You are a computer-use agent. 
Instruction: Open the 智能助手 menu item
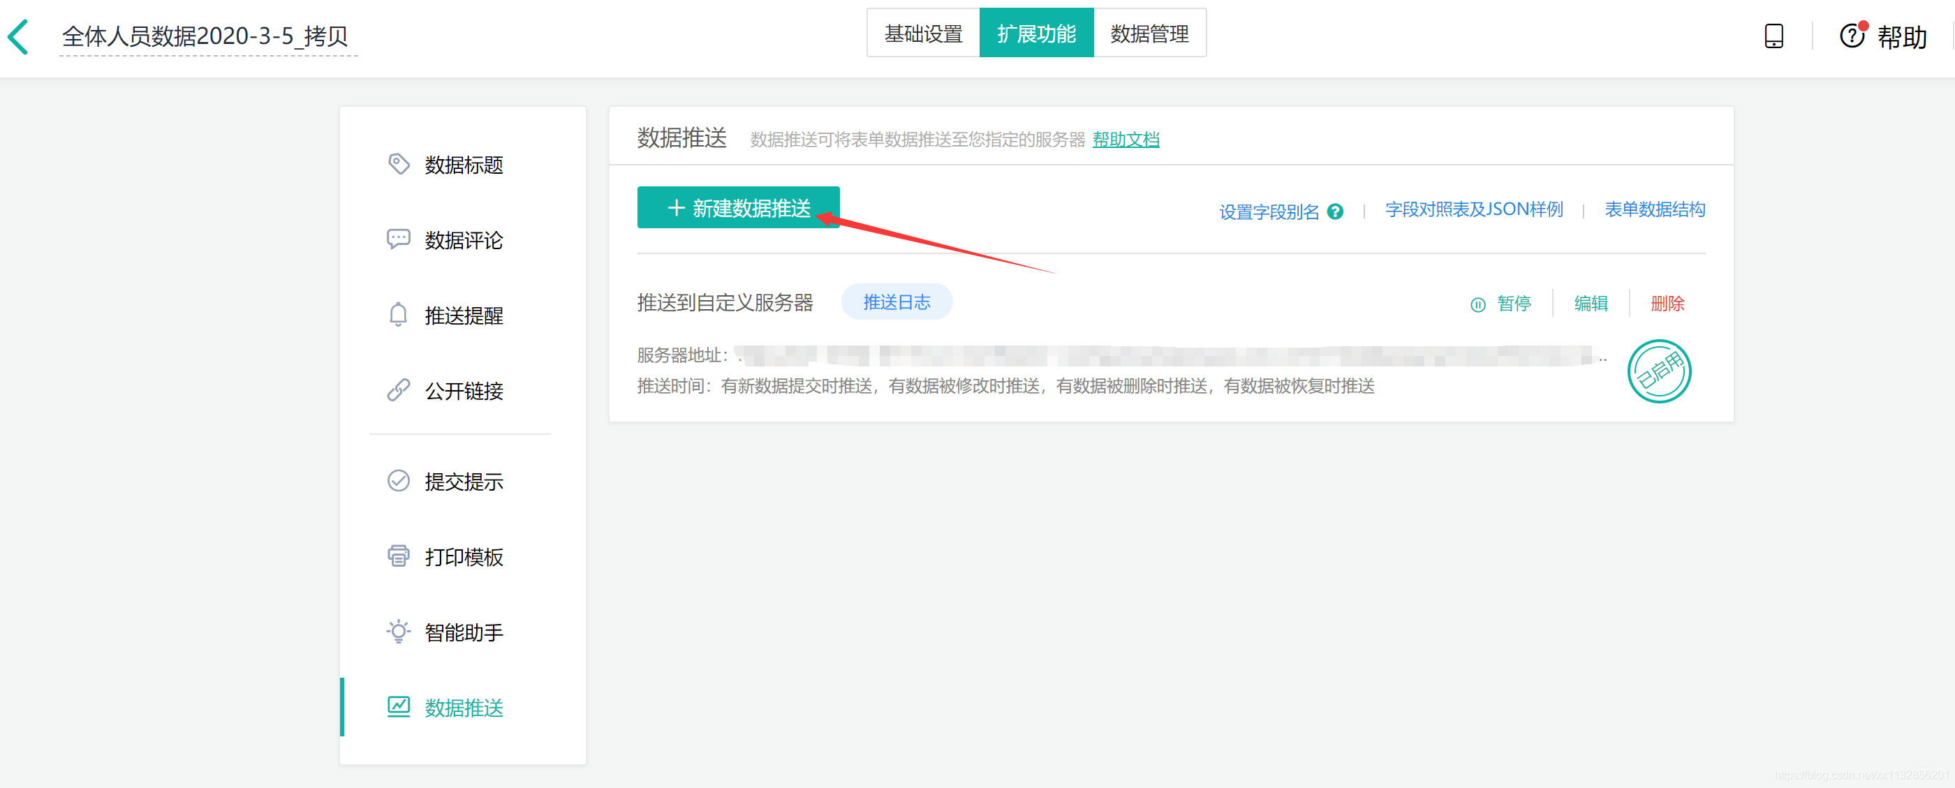pyautogui.click(x=463, y=632)
